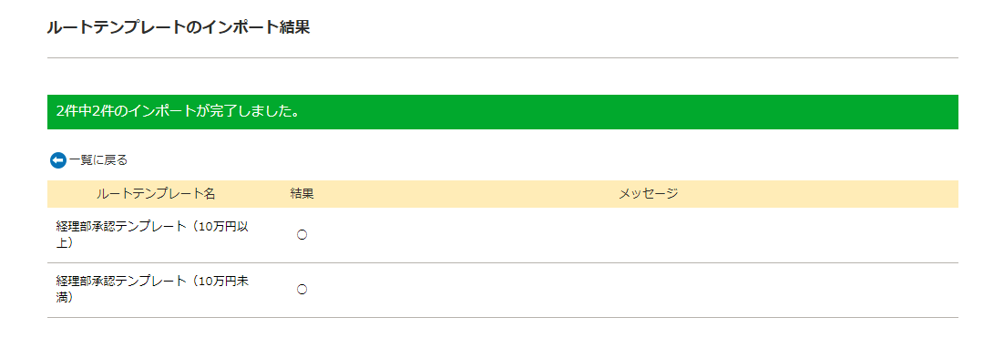Click the blue back arrow icon

57,160
